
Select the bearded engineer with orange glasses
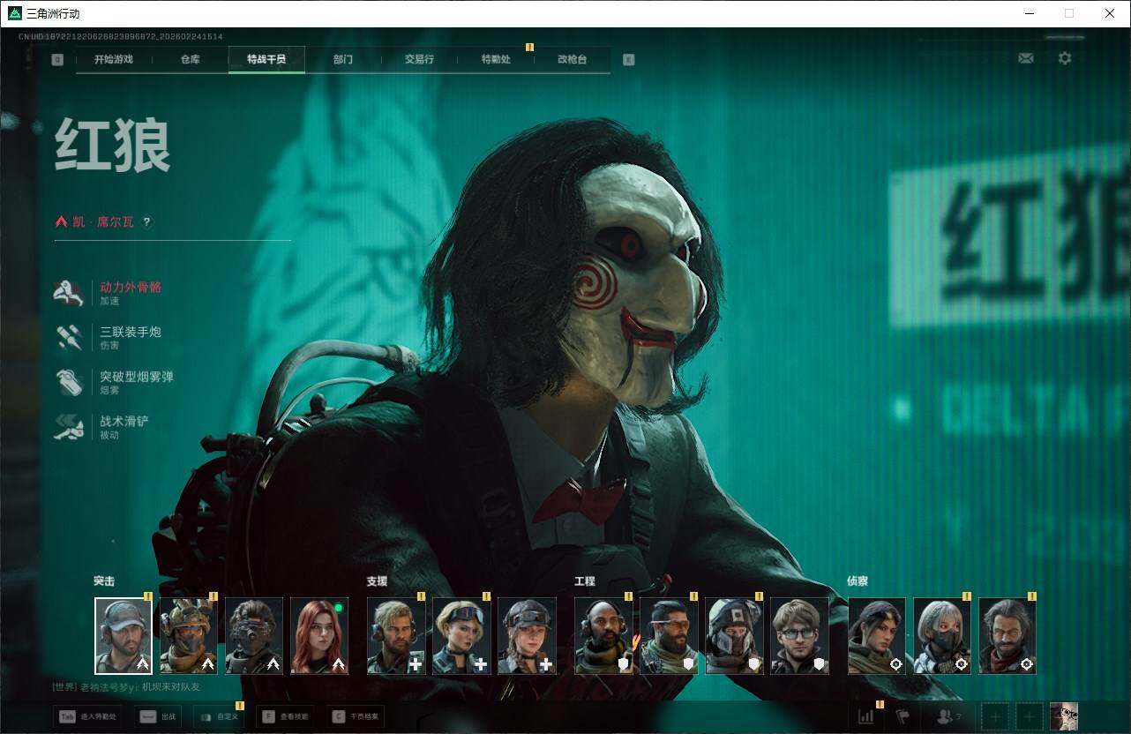pyautogui.click(x=669, y=636)
